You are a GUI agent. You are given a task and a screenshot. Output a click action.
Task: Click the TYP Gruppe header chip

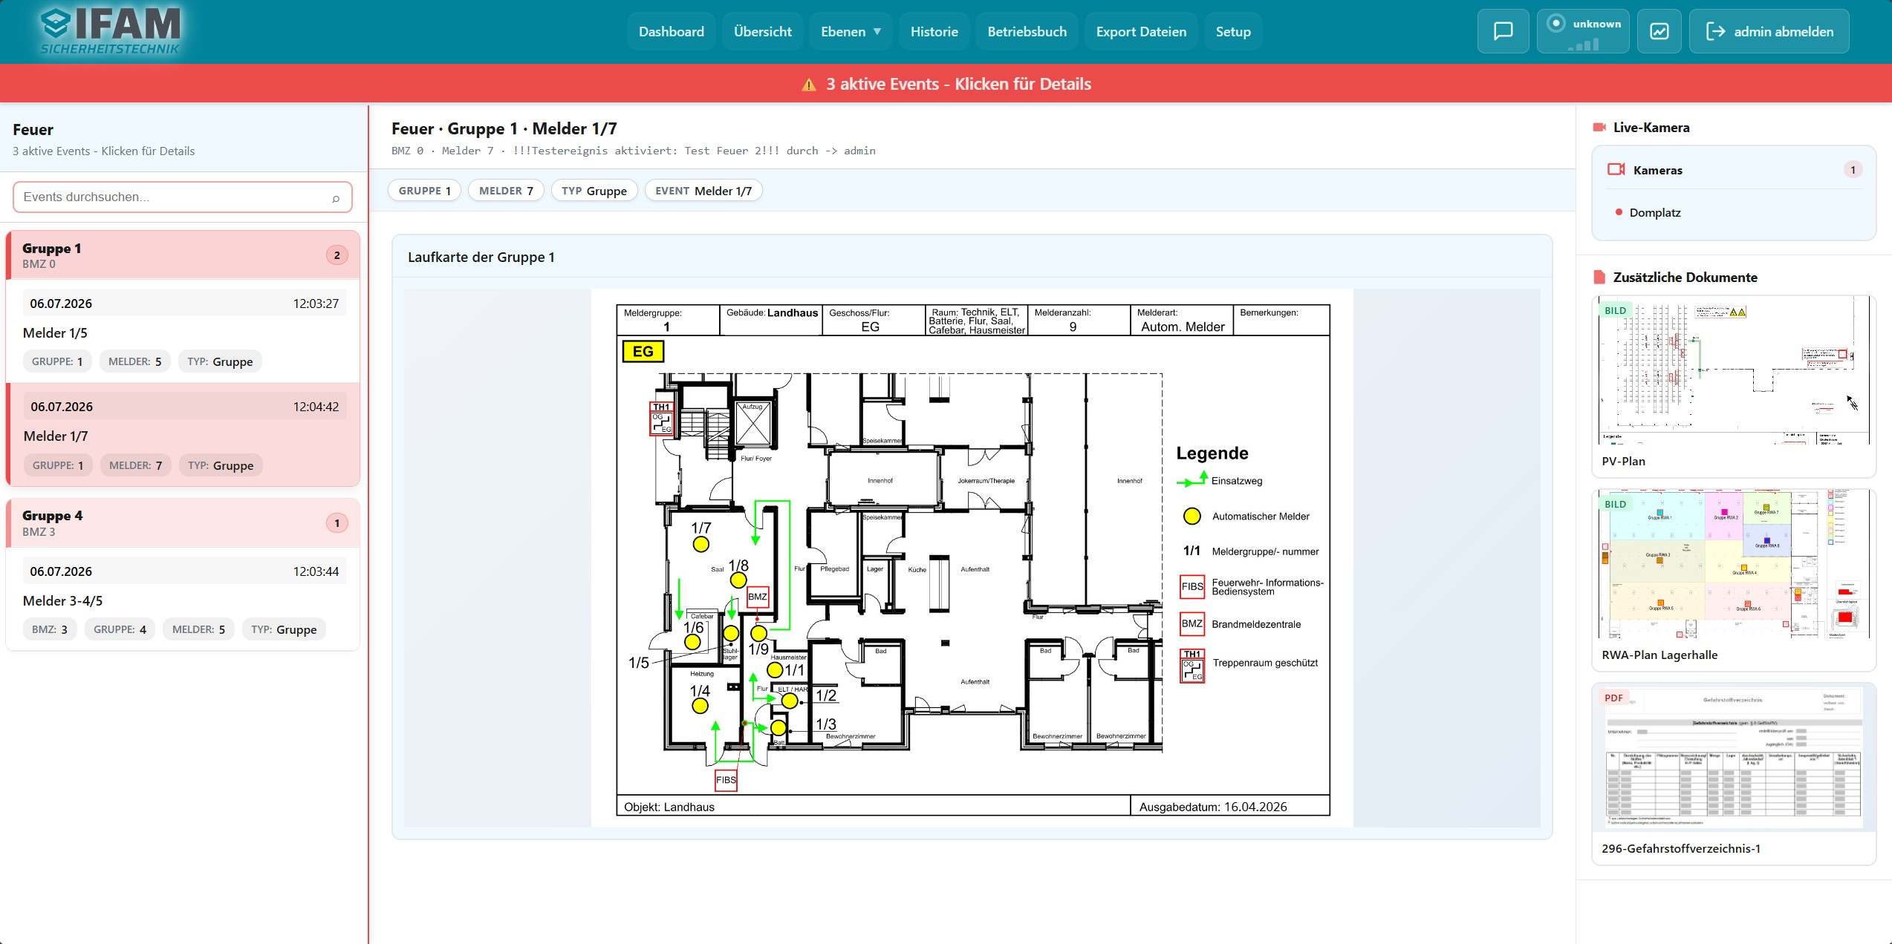(594, 191)
